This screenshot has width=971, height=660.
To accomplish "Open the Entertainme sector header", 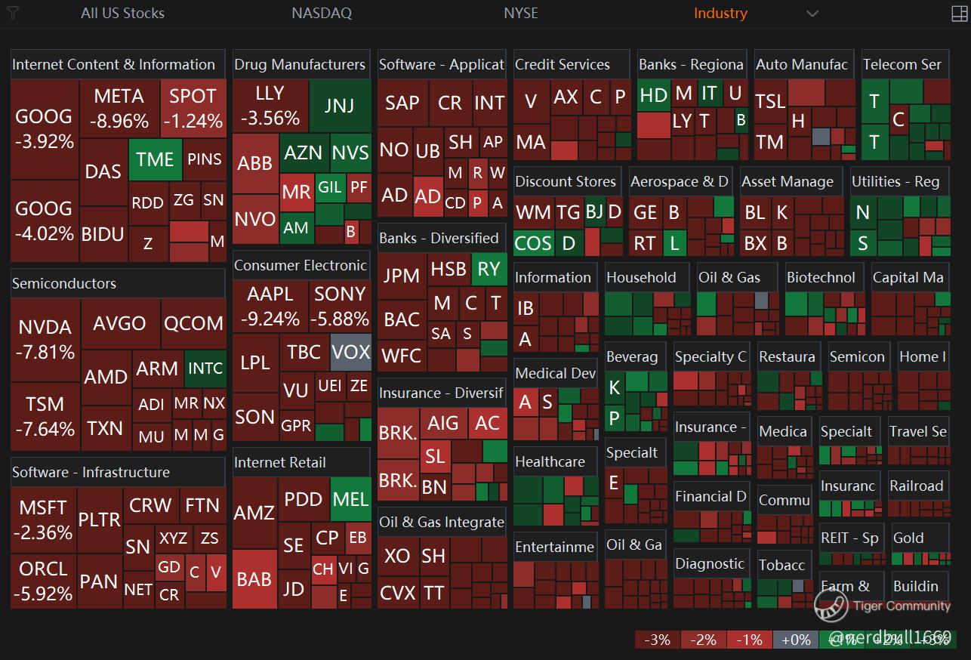I will (556, 547).
